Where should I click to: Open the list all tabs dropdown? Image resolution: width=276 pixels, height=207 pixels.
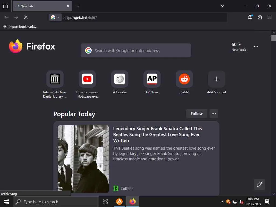click(222, 6)
